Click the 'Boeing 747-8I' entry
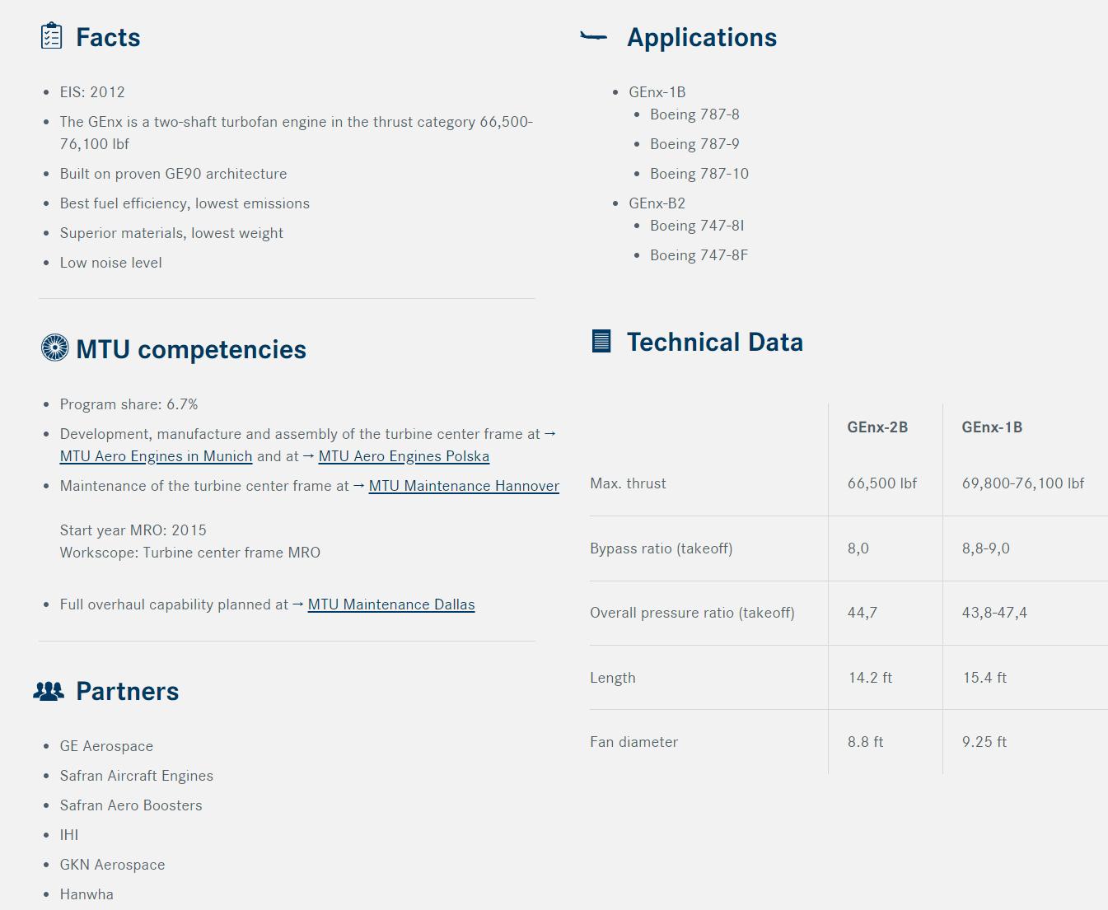This screenshot has width=1108, height=910. click(697, 226)
